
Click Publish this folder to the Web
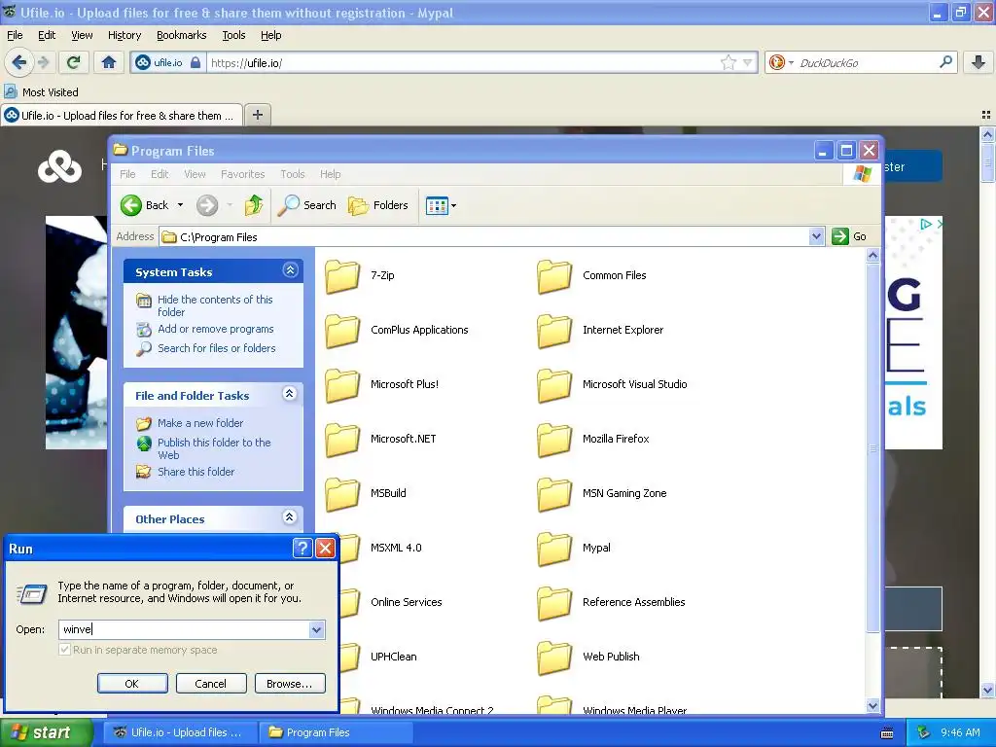[x=214, y=448]
